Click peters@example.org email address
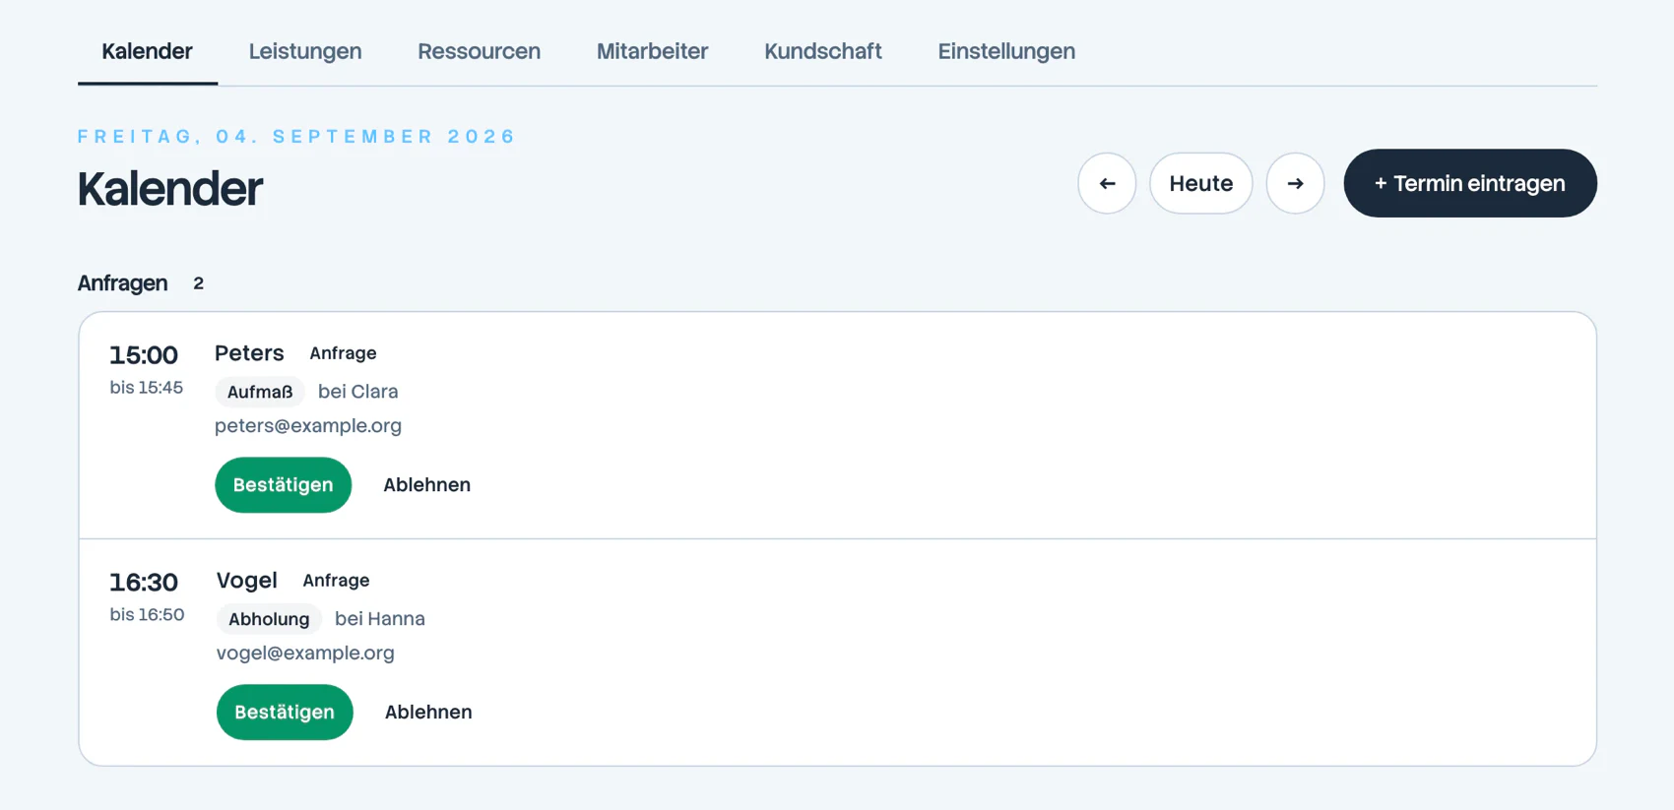The width and height of the screenshot is (1674, 810). [x=308, y=426]
